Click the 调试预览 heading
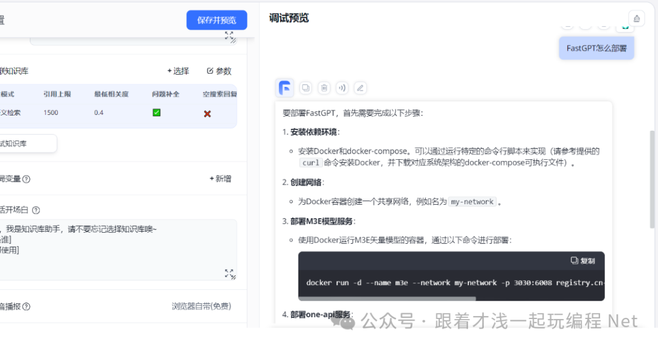Screen dimensions: 658x347 click(x=289, y=18)
